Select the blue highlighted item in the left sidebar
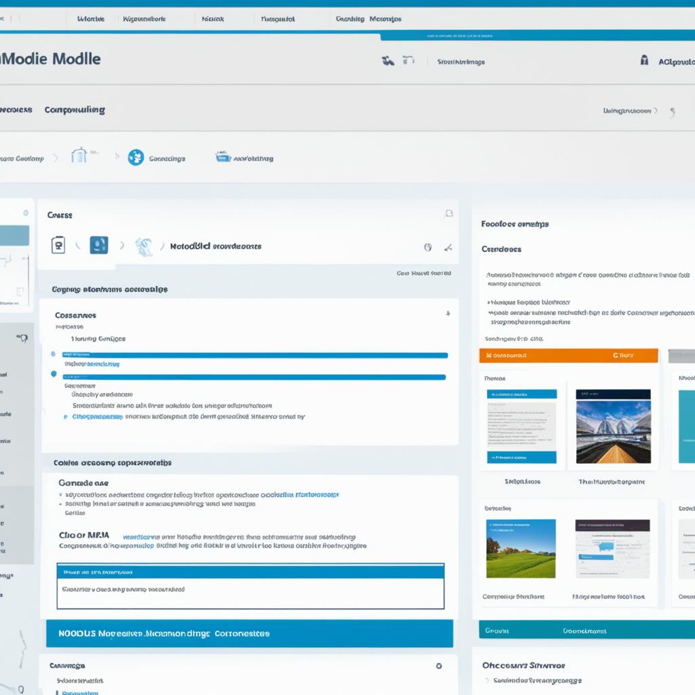Screen dimensions: 695x695 tap(14, 236)
